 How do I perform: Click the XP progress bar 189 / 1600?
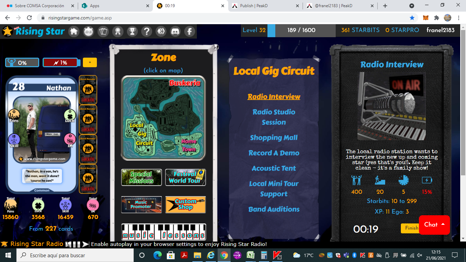click(x=301, y=30)
